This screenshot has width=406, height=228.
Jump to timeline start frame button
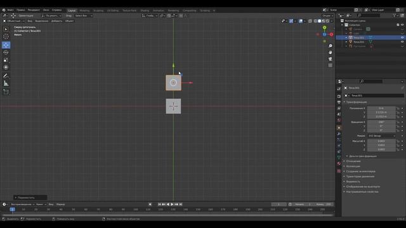(x=159, y=205)
